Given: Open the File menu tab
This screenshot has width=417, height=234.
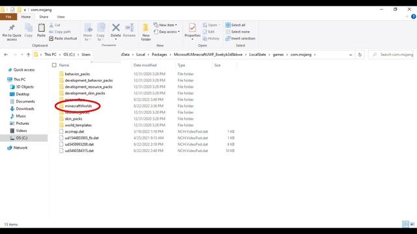Looking at the screenshot, I should pyautogui.click(x=8, y=17).
